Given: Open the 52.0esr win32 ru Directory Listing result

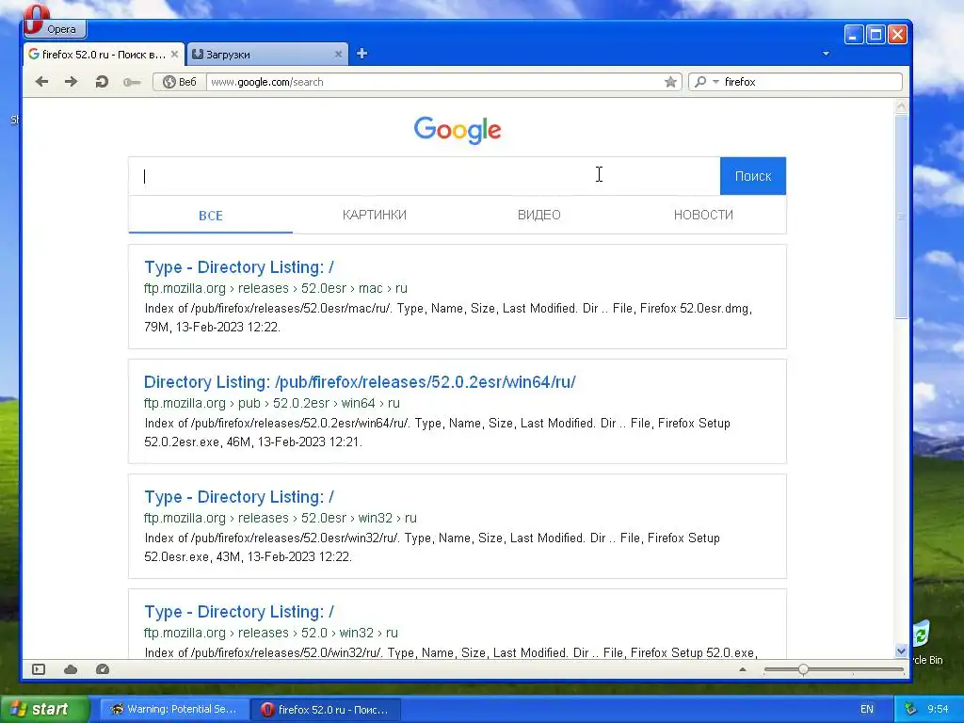Looking at the screenshot, I should click(239, 497).
